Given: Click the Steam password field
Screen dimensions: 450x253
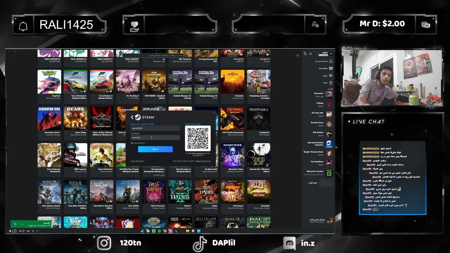Looking at the screenshot, I should point(155,137).
